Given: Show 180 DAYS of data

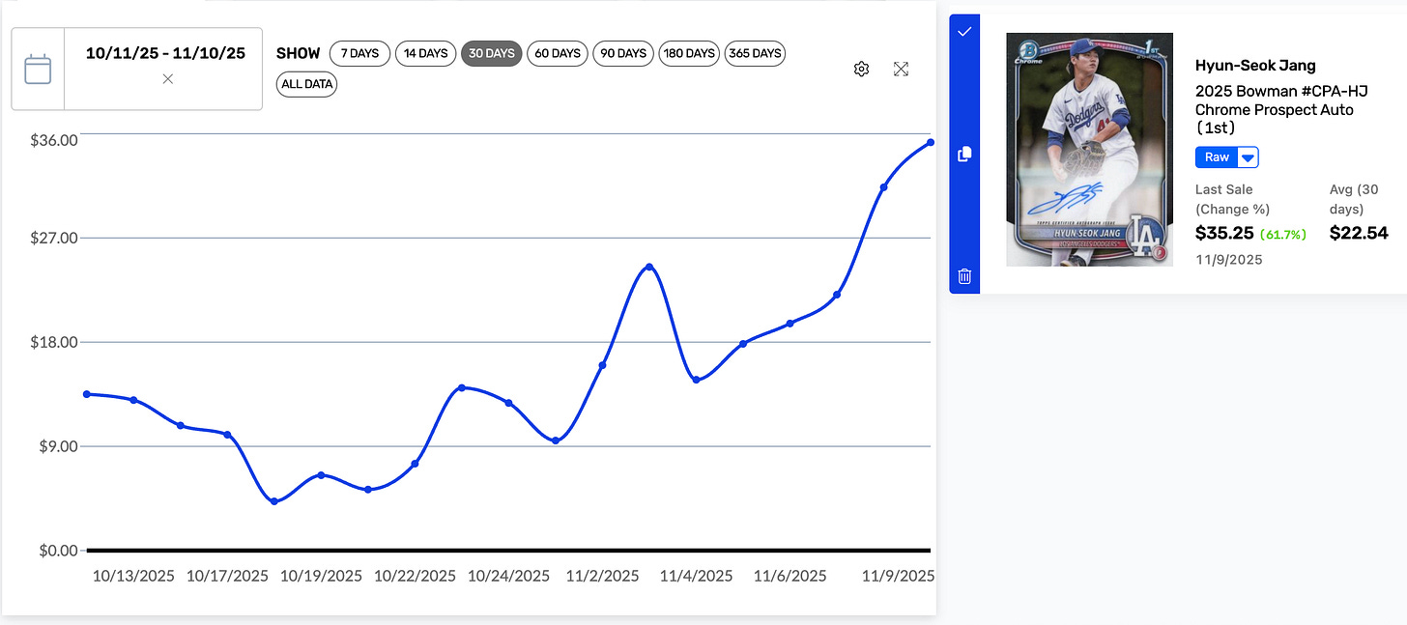Looking at the screenshot, I should pos(690,53).
